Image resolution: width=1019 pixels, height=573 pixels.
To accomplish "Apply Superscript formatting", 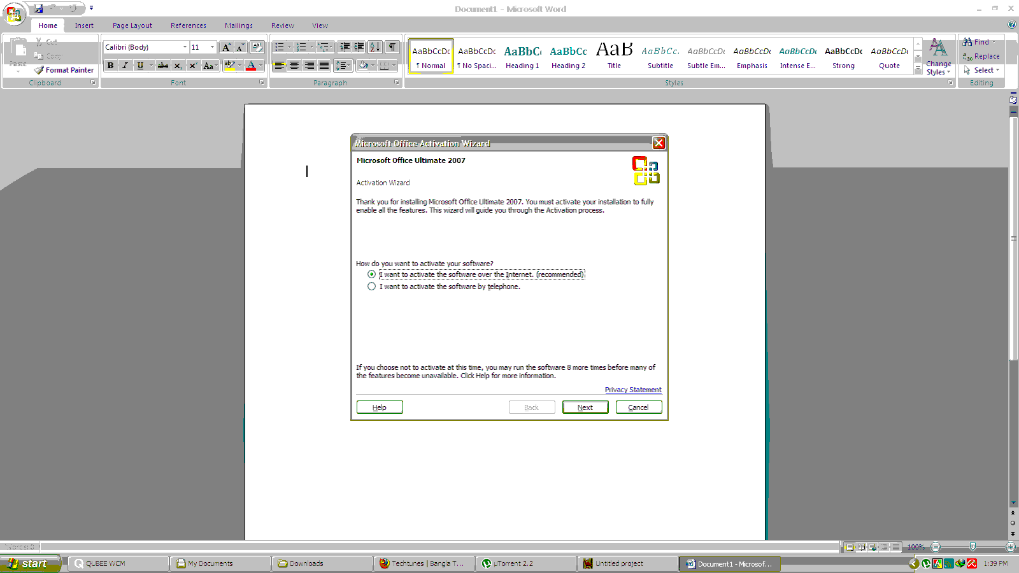I will point(193,66).
